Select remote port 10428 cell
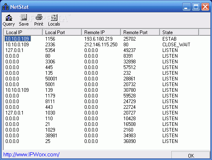The height and width of the screenshot is (160, 212). coord(129,119)
